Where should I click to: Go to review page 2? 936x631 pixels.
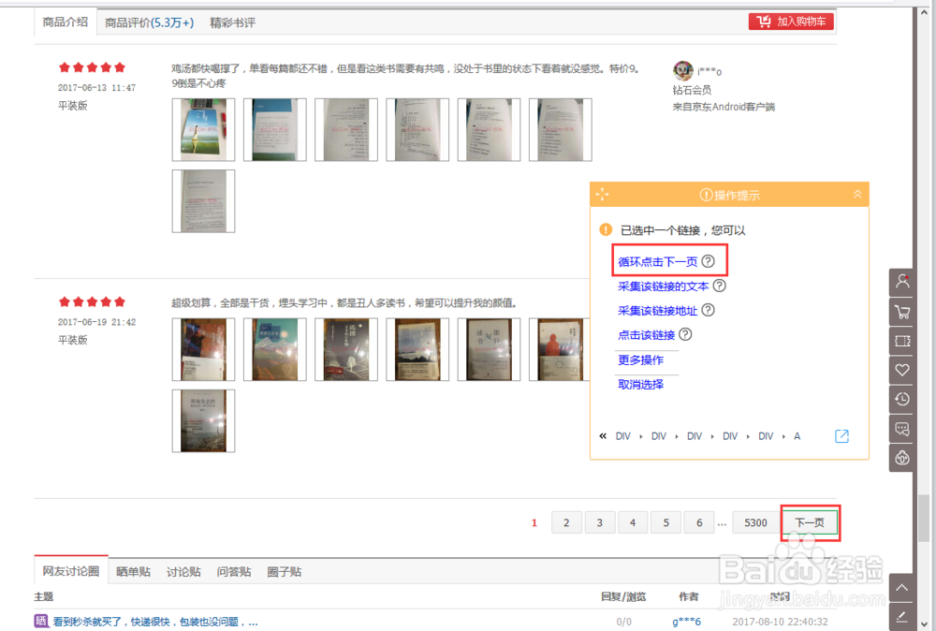point(566,523)
